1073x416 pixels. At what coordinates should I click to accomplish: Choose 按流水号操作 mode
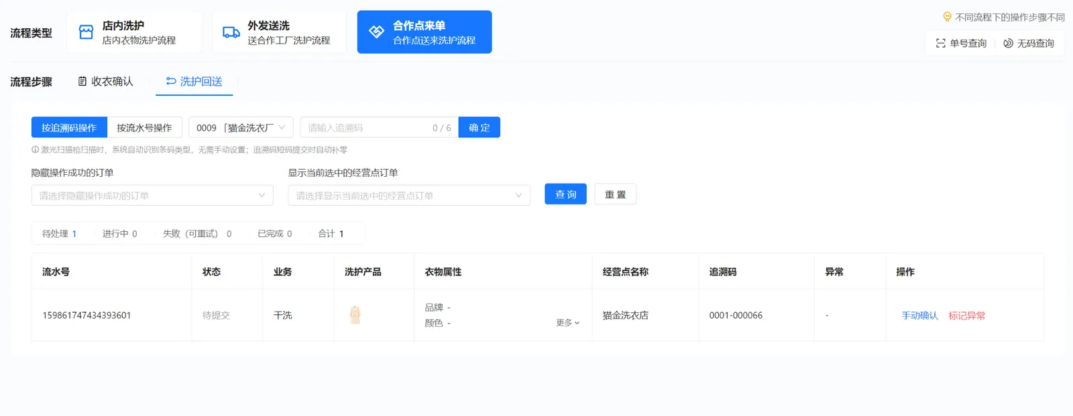[x=144, y=127]
